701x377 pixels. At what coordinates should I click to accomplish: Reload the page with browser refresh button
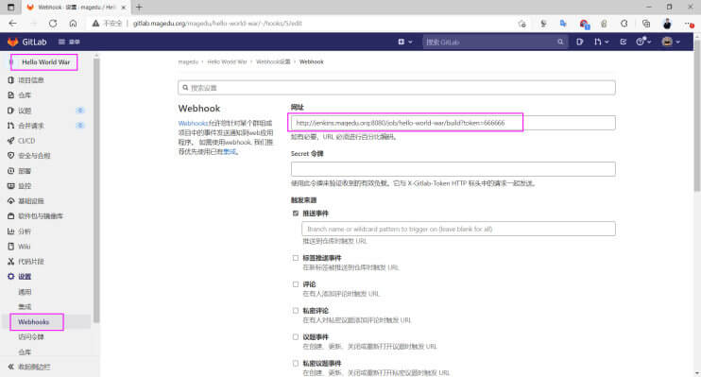point(53,24)
